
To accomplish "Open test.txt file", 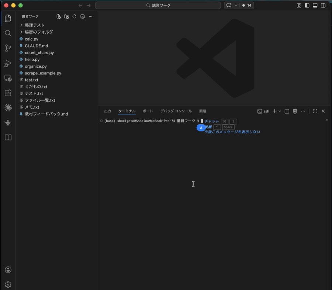I will pos(56,80).
